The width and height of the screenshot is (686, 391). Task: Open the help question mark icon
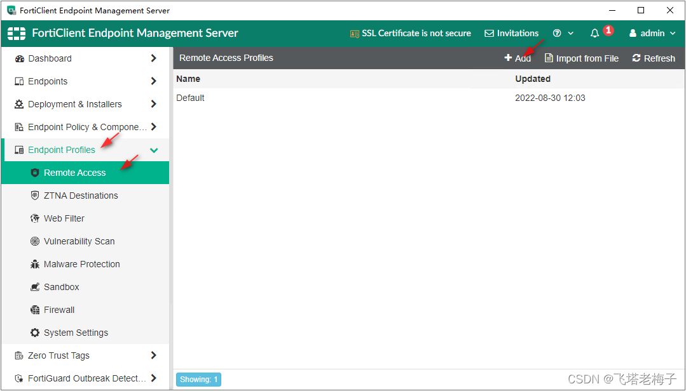pos(557,33)
